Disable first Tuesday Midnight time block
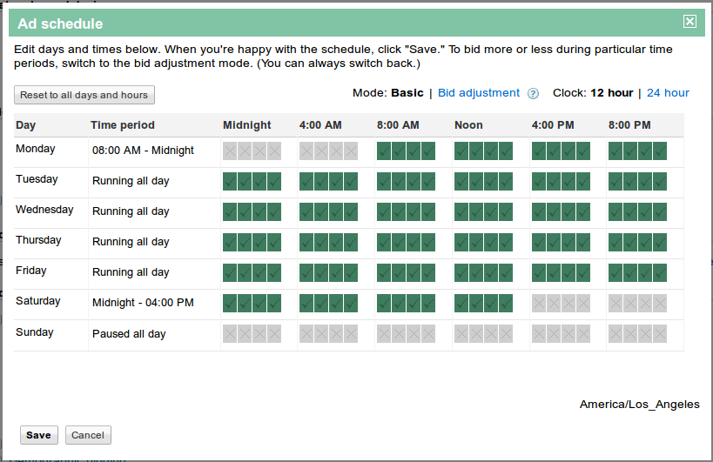The height and width of the screenshot is (462, 713). (x=230, y=181)
